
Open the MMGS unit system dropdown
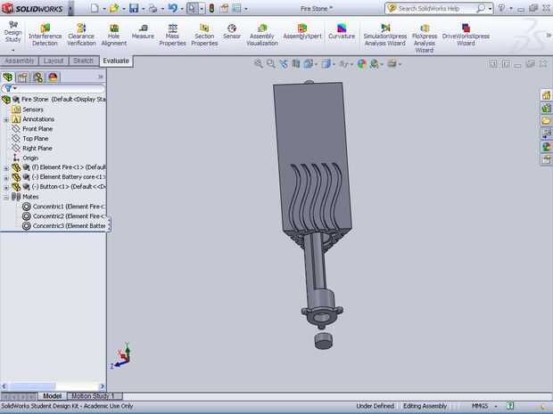[x=496, y=406]
